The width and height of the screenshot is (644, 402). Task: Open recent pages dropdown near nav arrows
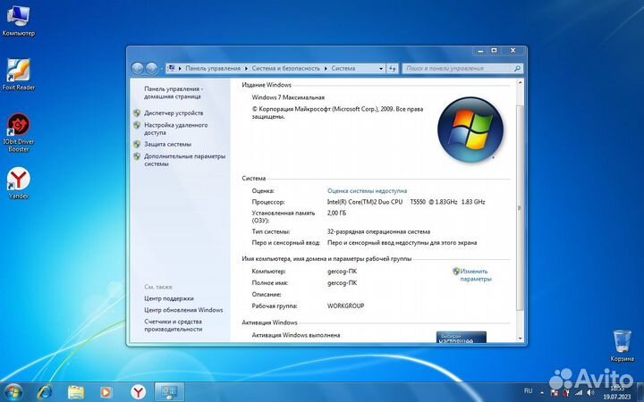[x=161, y=69]
